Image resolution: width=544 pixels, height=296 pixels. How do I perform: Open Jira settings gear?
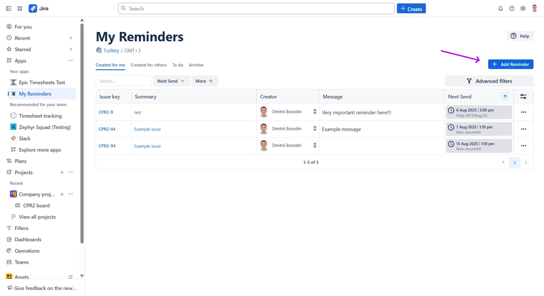tap(523, 8)
